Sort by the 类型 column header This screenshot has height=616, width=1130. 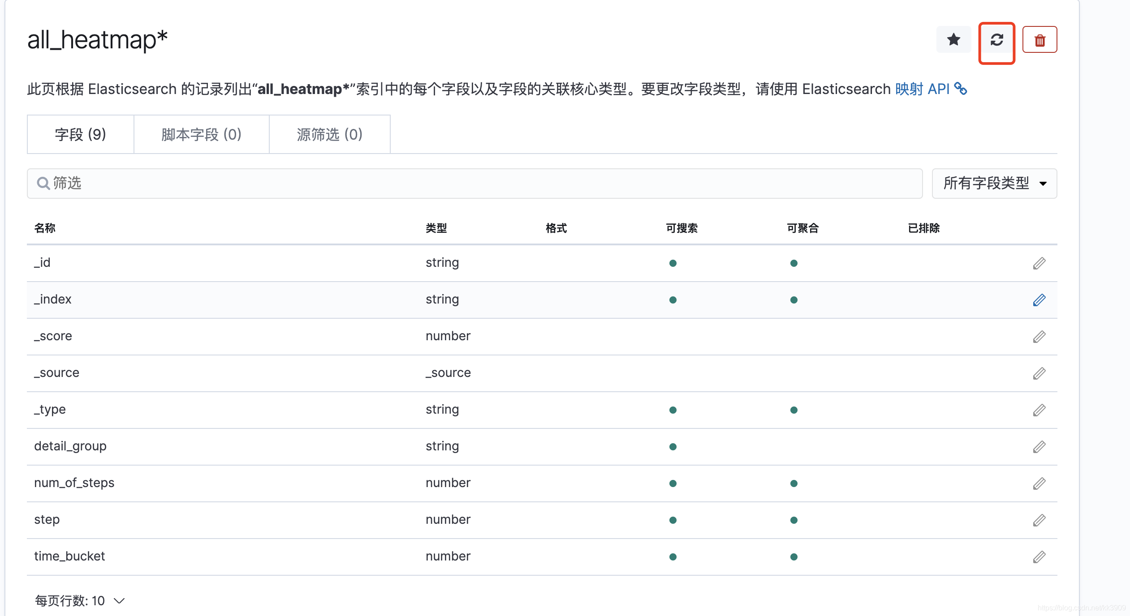436,228
